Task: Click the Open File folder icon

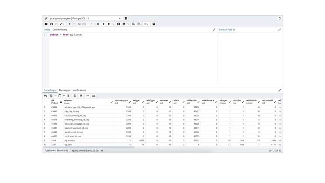Action: (x=46, y=24)
